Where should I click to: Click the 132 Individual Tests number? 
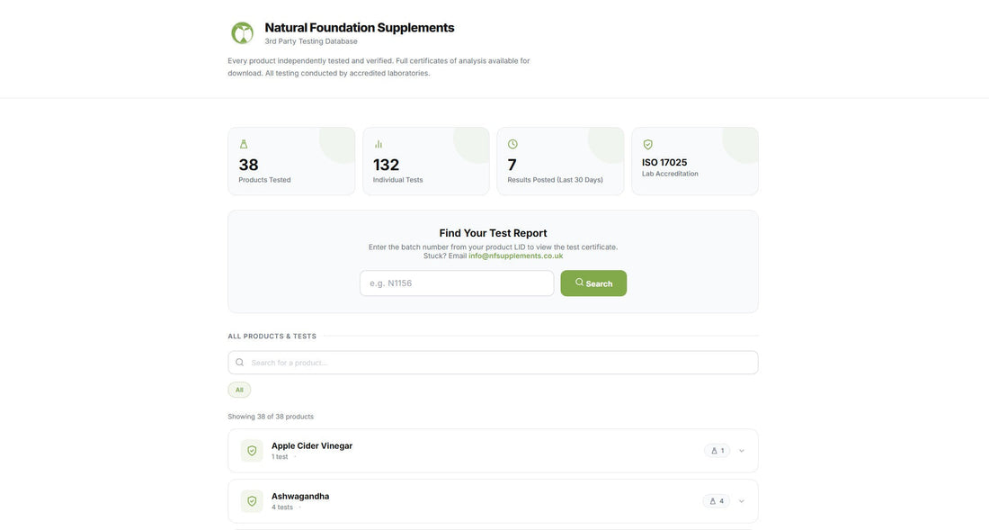pos(386,165)
